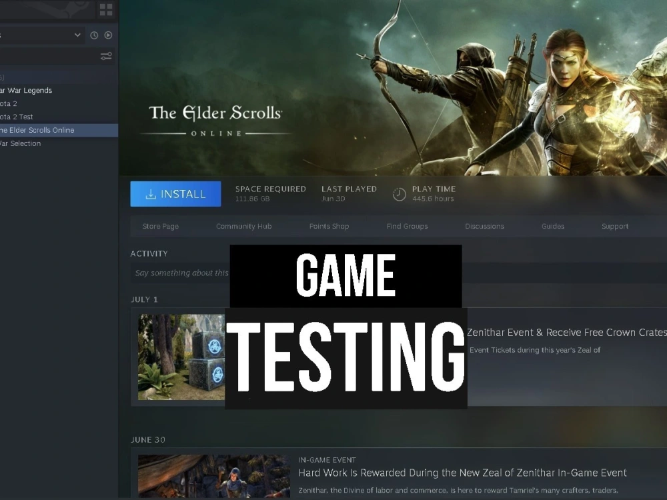Screen dimensions: 667x500
Task: Select The Elder Scrolls Online entry
Action: click(59, 130)
